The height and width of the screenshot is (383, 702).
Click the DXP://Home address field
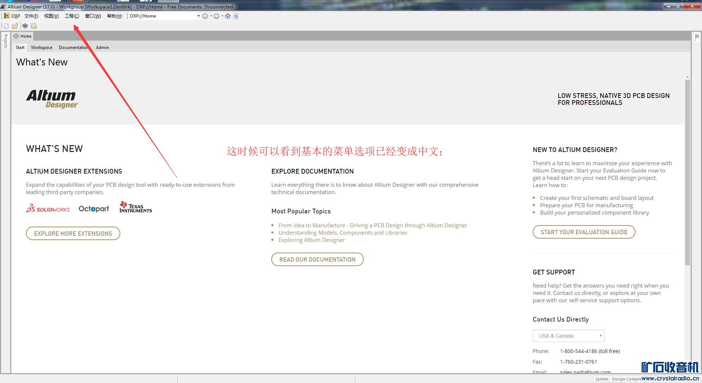pyautogui.click(x=162, y=16)
